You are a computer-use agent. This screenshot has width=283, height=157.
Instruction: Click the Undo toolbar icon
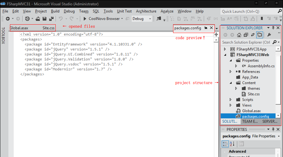click(x=61, y=19)
